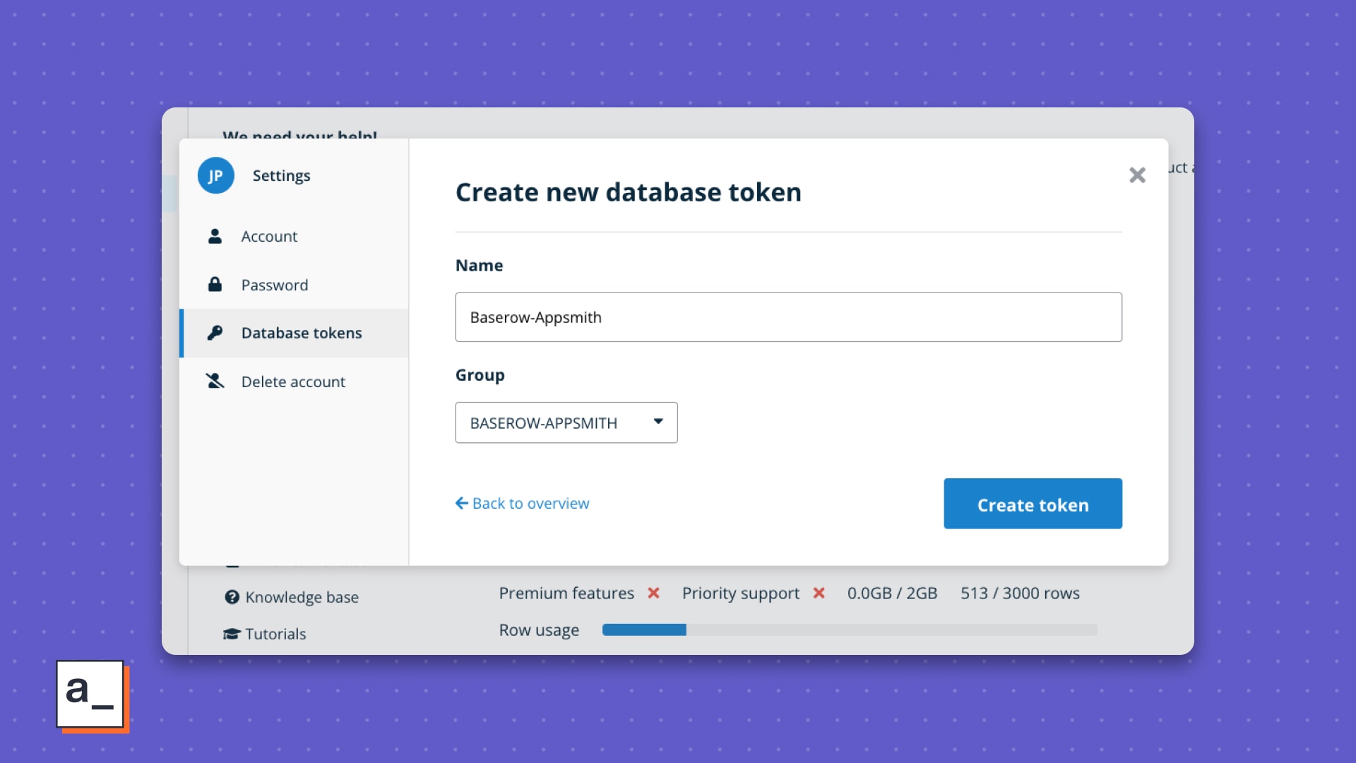This screenshot has width=1356, height=763.
Task: Follow the Back to overview link
Action: [x=530, y=503]
